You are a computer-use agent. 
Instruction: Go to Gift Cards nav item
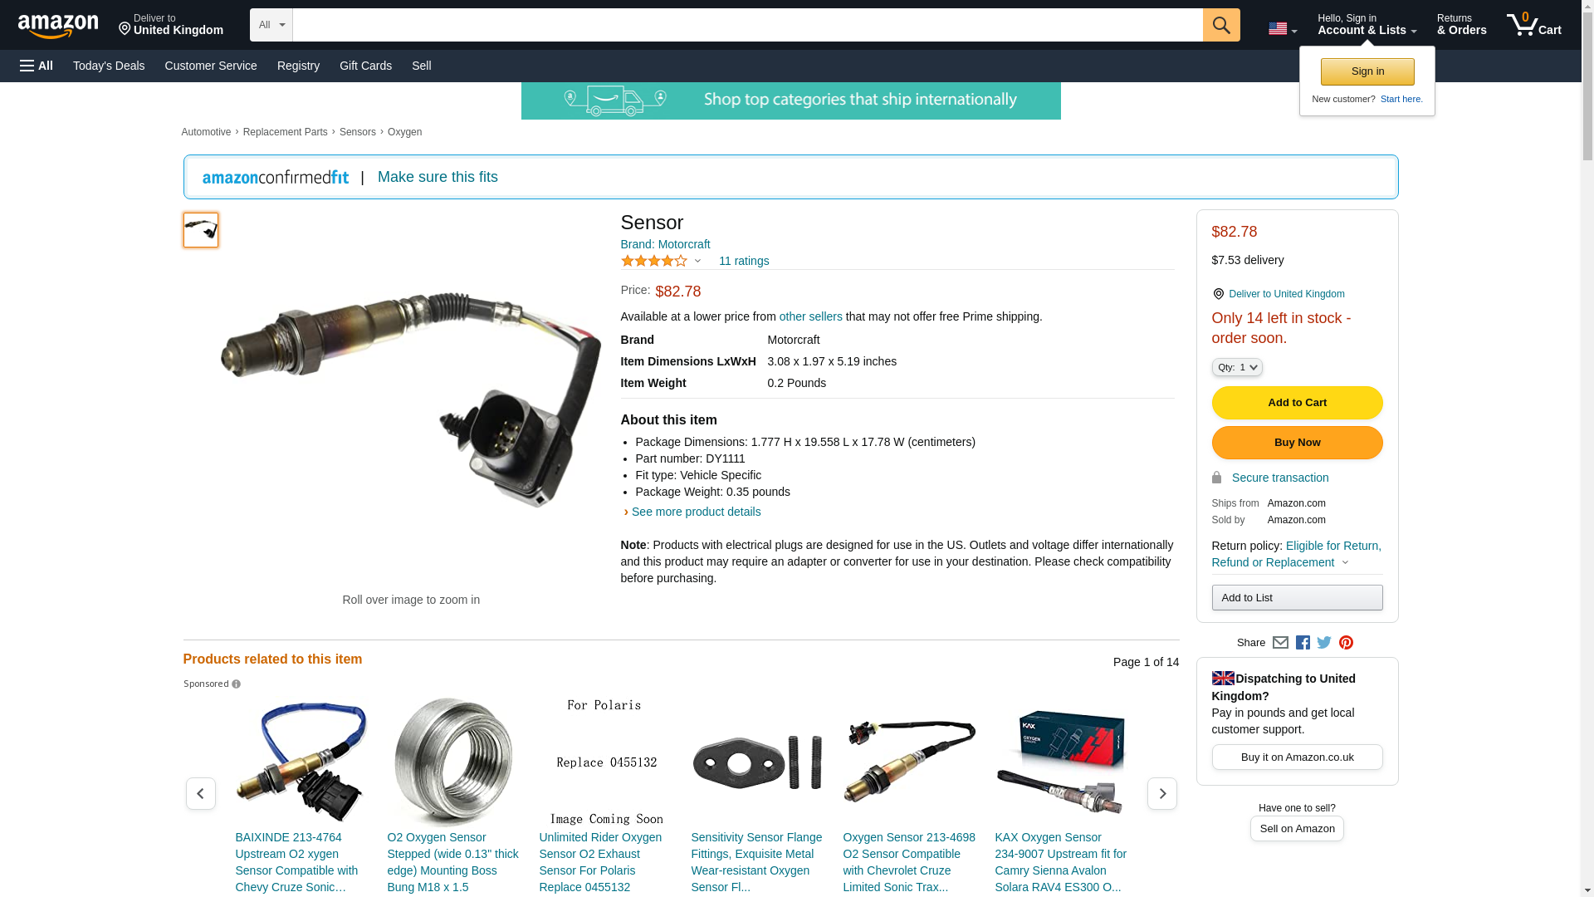point(365,66)
